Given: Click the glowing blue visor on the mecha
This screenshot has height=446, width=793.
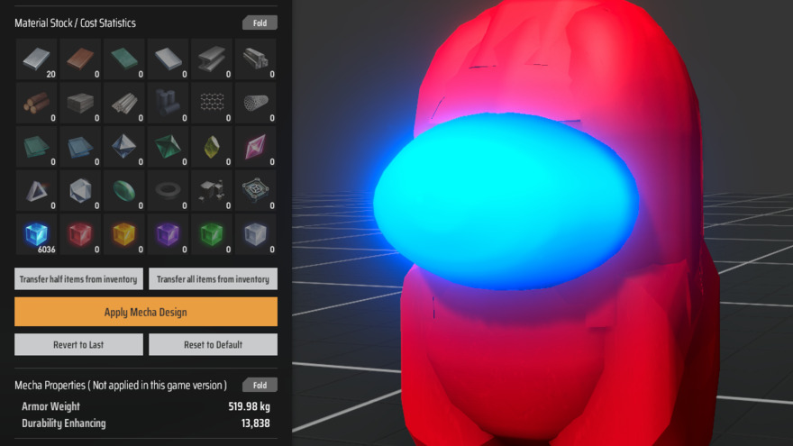Looking at the screenshot, I should pyautogui.click(x=506, y=201).
